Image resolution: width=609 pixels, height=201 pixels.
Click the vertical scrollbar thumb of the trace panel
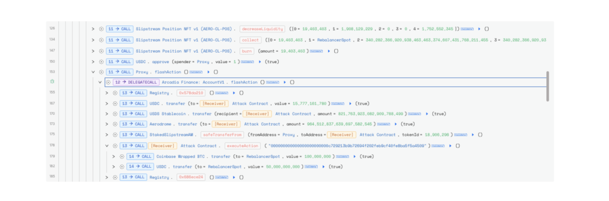point(548,86)
